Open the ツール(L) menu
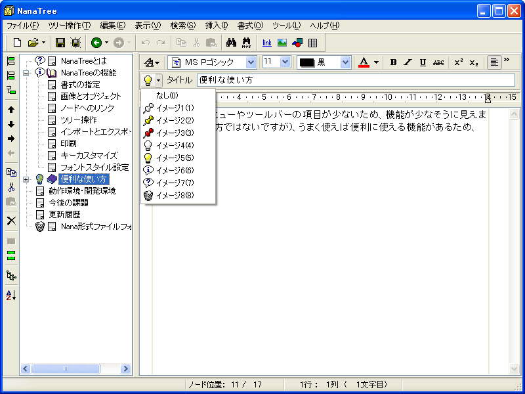525x394 pixels. [x=286, y=26]
